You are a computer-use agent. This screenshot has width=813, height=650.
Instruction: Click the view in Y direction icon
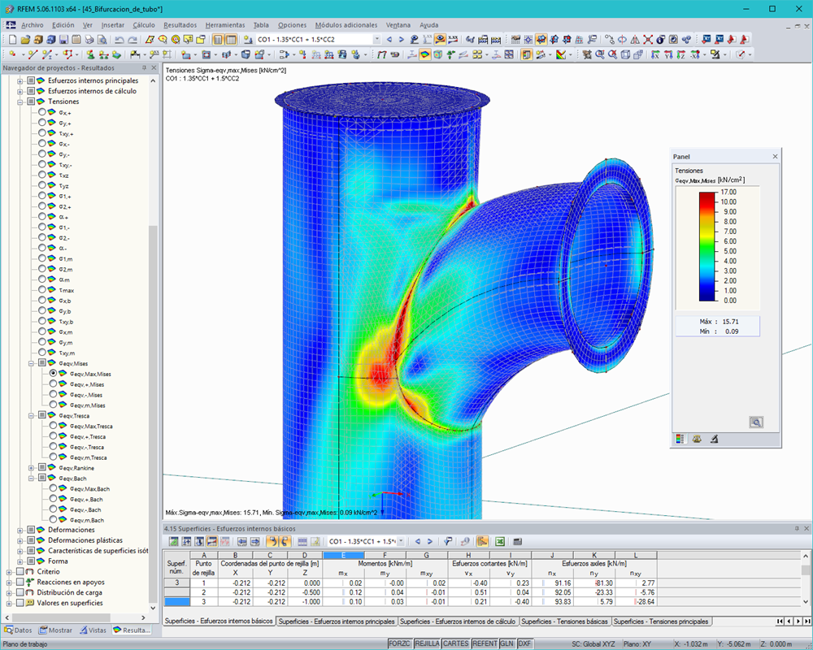click(668, 54)
